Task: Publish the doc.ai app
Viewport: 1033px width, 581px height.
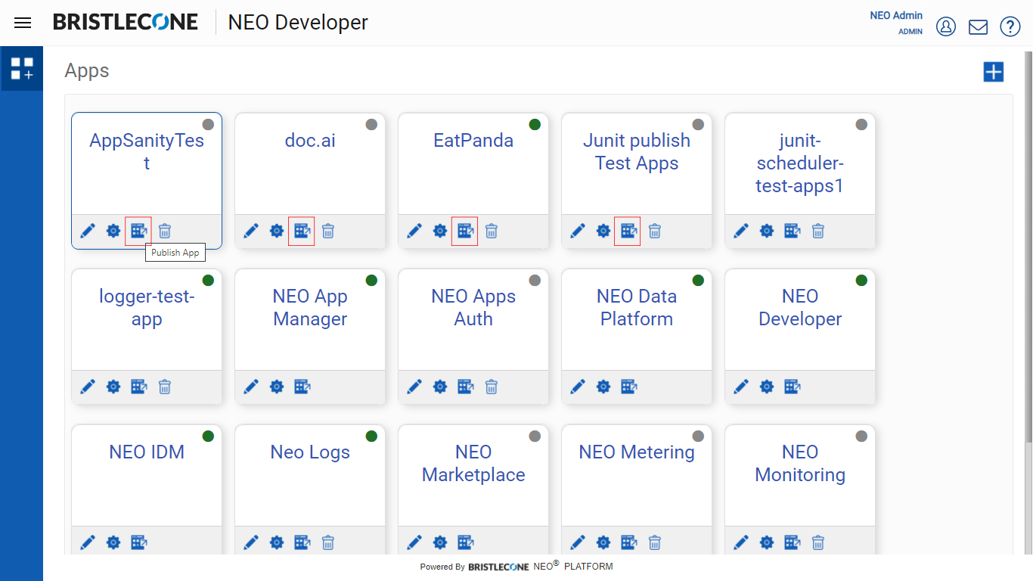Action: pos(302,231)
